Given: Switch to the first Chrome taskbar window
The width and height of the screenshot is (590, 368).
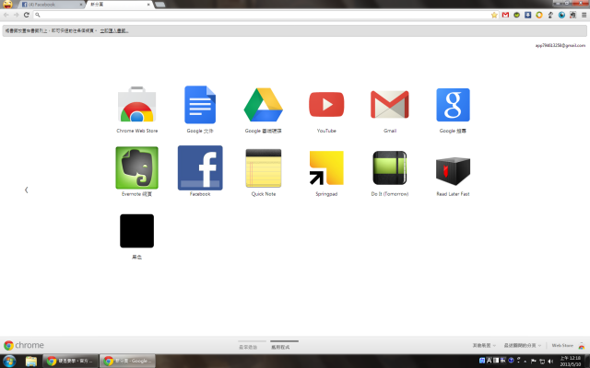Looking at the screenshot, I should coord(70,362).
